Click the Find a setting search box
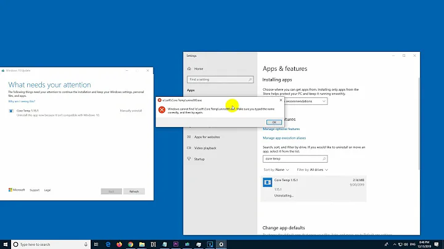This screenshot has width=444, height=249. point(220,80)
